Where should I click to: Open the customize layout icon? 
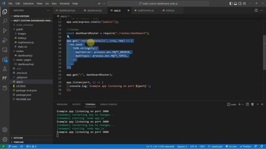click(x=244, y=3)
